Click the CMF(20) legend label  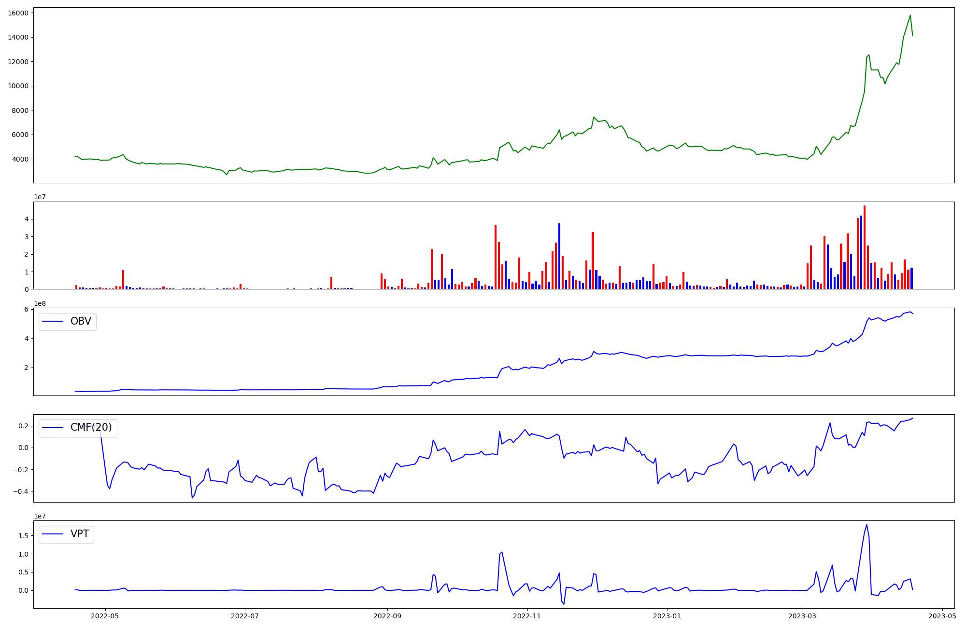(x=91, y=427)
